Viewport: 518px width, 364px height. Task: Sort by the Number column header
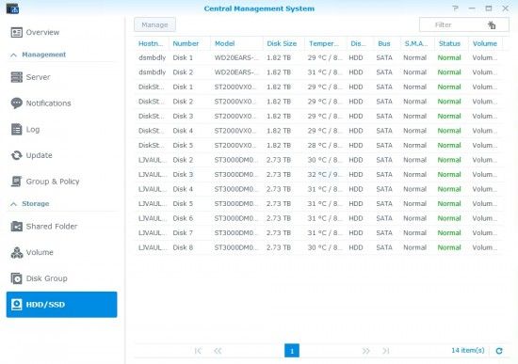click(189, 43)
